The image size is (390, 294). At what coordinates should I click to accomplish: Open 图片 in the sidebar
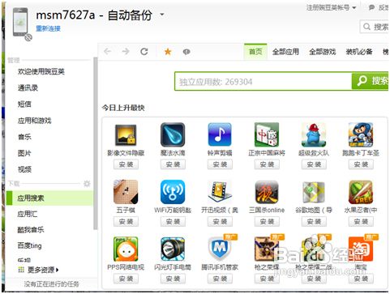tap(24, 153)
